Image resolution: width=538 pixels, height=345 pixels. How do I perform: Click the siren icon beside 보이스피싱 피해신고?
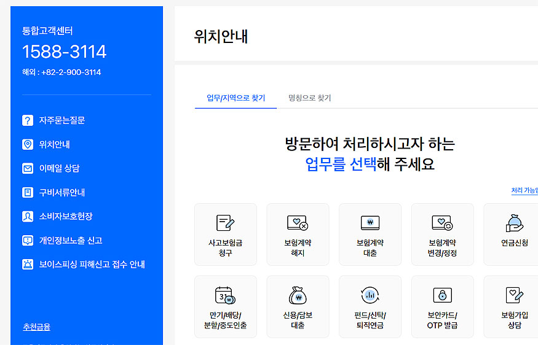[x=28, y=264]
